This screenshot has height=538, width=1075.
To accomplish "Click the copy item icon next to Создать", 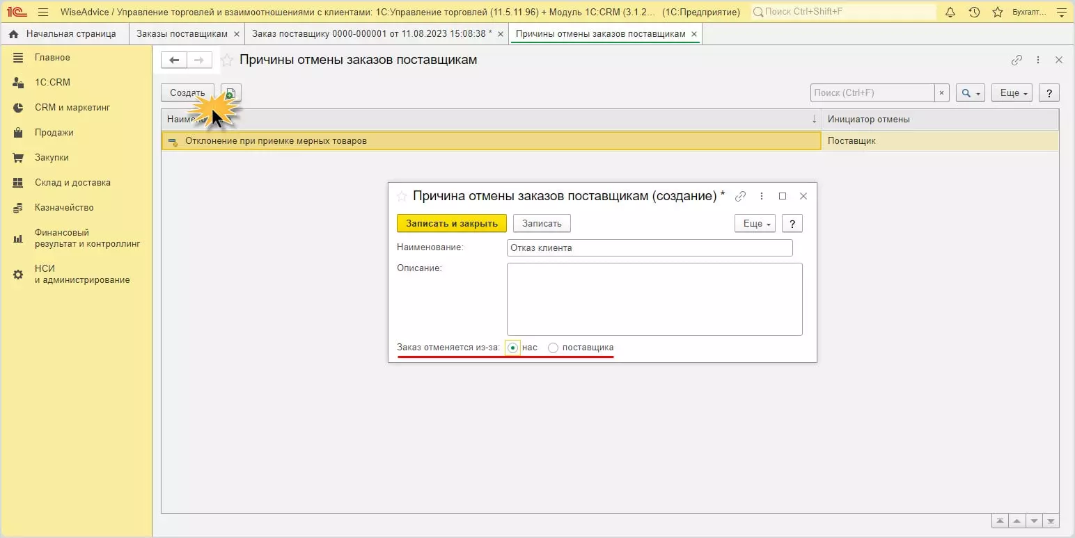I will [x=231, y=93].
